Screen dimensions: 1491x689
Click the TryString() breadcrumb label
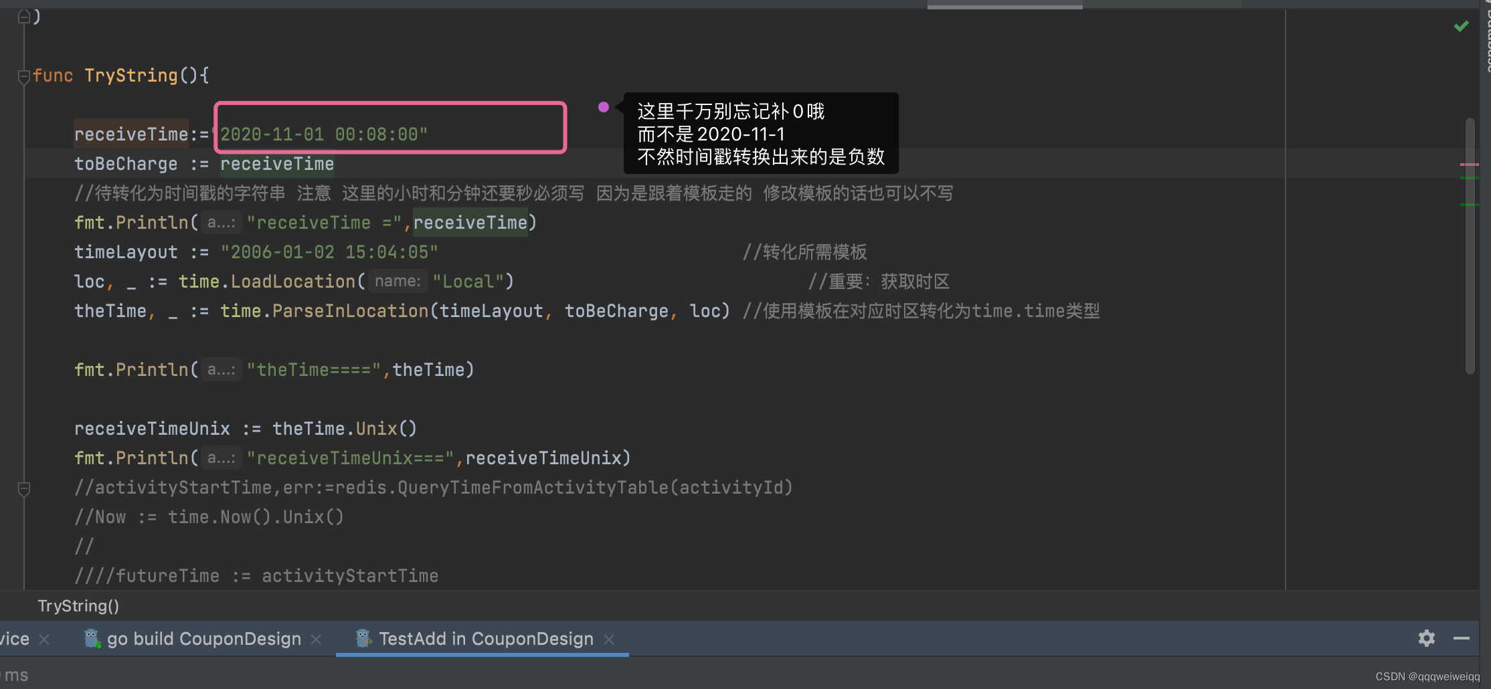[78, 606]
